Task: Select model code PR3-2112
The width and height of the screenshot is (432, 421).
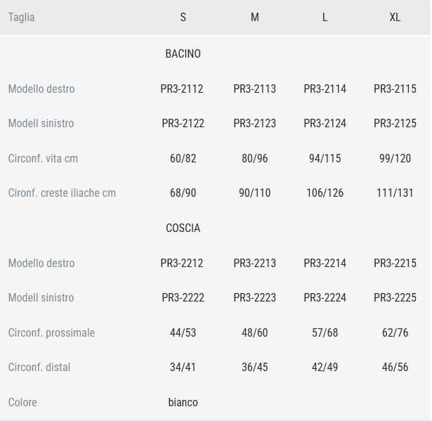Action: pos(182,89)
